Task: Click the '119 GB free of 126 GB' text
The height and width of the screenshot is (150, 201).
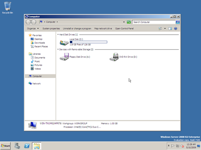Action: tap(80, 45)
